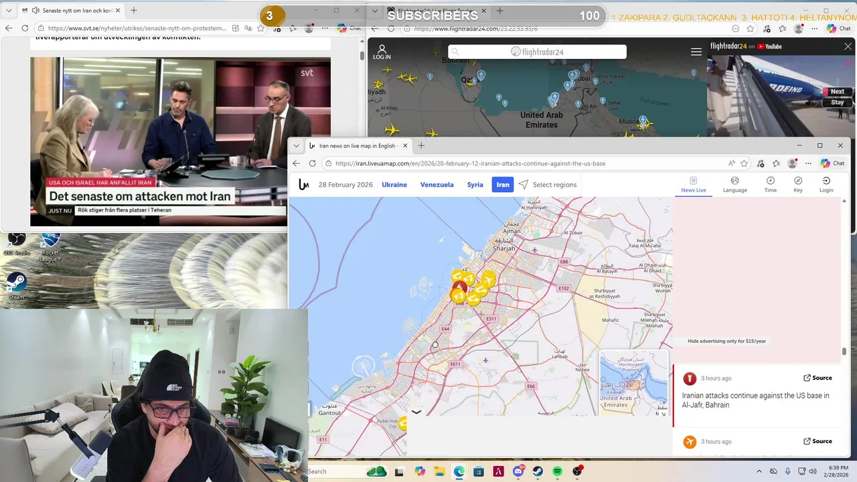Open Spotify from the taskbar
Image resolution: width=857 pixels, height=482 pixels.
point(558,472)
